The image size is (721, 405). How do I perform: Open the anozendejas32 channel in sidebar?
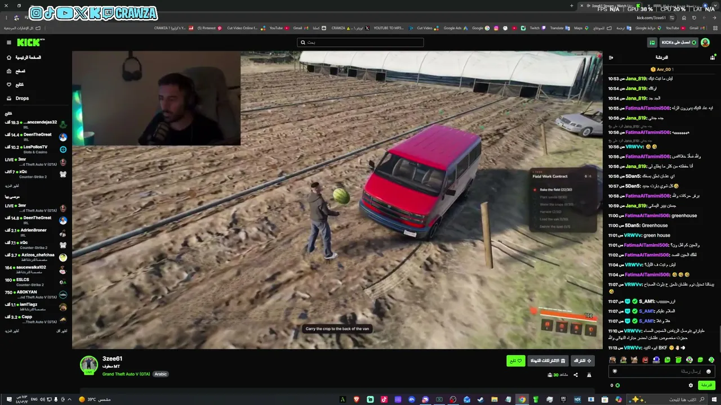[36, 124]
